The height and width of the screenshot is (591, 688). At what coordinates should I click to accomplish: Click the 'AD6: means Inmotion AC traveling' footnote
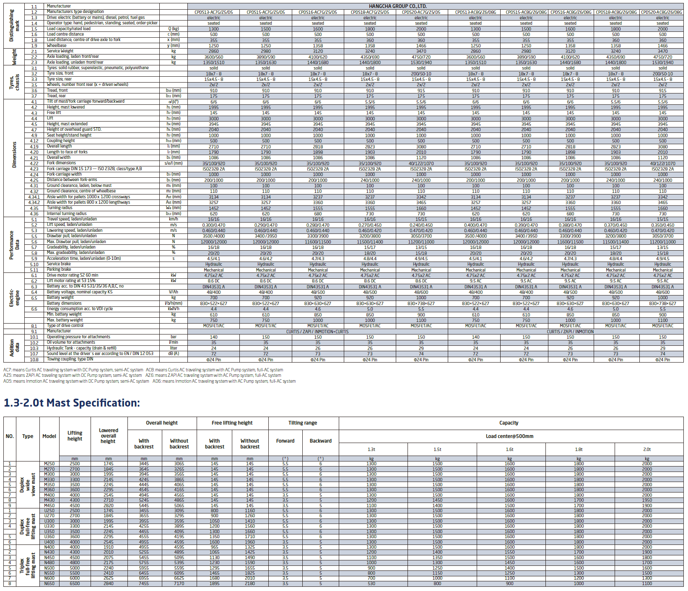point(224,381)
